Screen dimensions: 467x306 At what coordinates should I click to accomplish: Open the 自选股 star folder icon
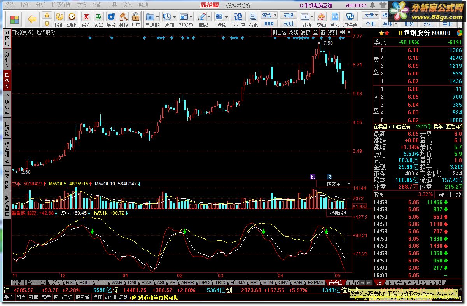coord(150,16)
